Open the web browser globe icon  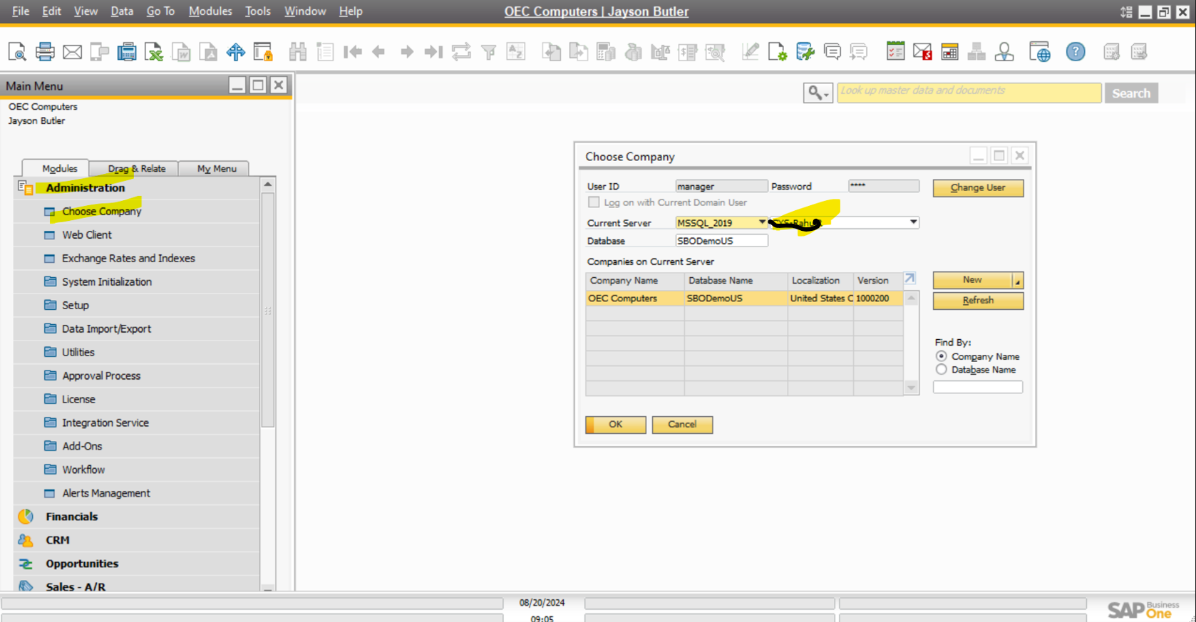[1040, 51]
